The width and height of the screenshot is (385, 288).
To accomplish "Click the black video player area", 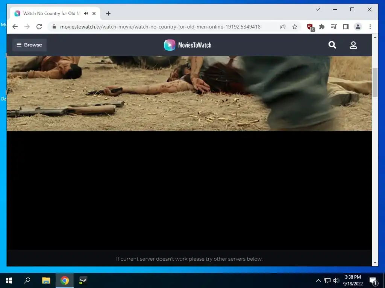I will [x=189, y=190].
